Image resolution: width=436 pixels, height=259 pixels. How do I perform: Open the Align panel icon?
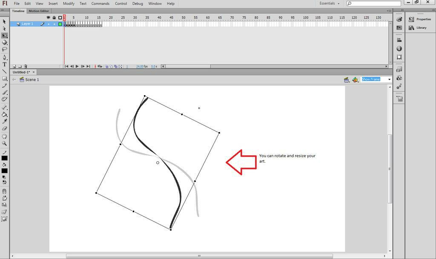[x=399, y=40]
